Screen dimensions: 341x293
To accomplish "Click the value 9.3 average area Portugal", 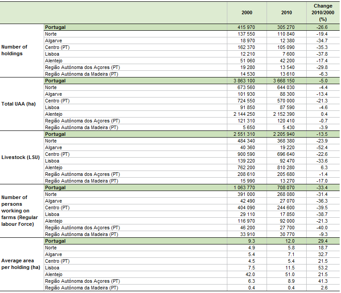I will [x=251, y=241].
